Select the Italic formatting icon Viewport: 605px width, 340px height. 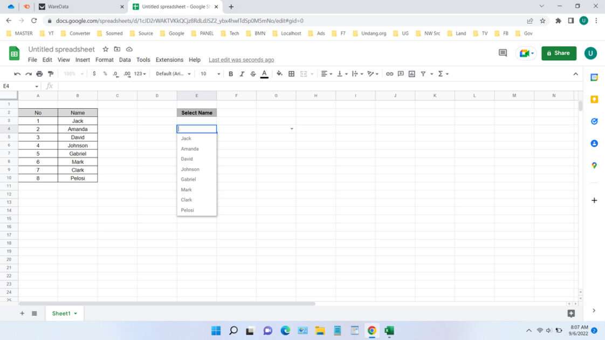pos(242,74)
